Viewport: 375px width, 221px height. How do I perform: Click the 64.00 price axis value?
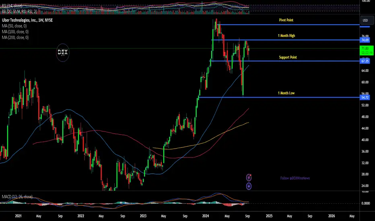[x=365, y=70]
